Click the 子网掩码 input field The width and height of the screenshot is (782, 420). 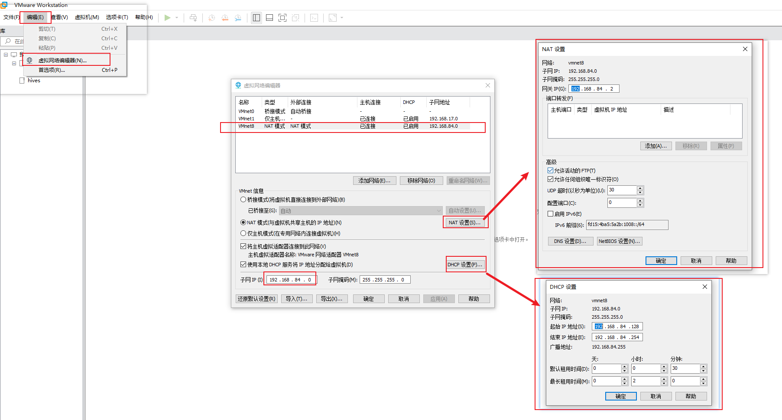pyautogui.click(x=385, y=280)
